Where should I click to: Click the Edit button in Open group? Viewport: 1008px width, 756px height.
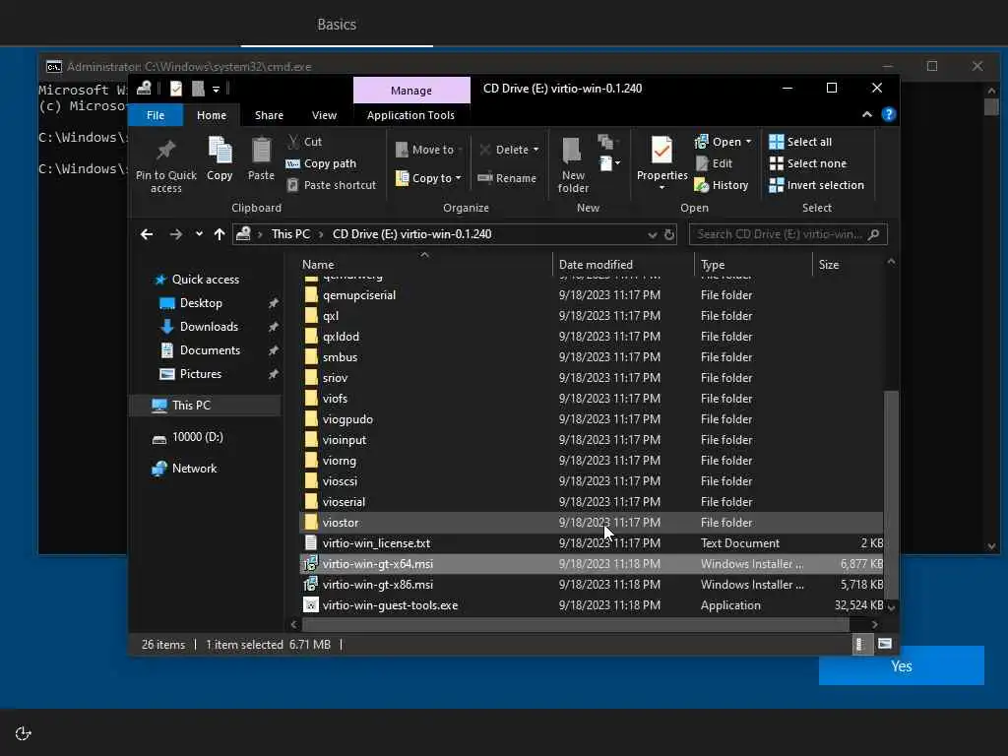tap(714, 163)
